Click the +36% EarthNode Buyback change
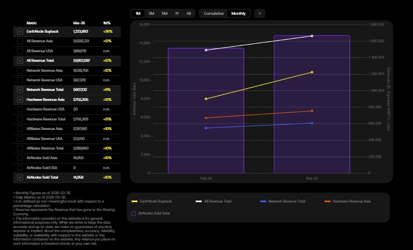 [108, 31]
